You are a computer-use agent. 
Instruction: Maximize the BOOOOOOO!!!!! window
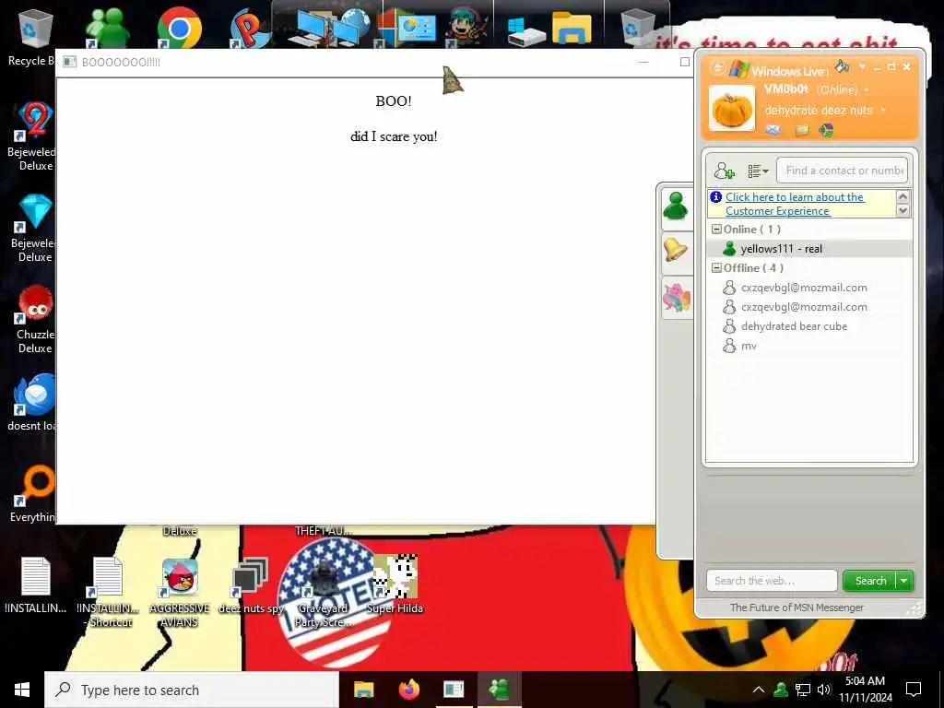(x=685, y=62)
